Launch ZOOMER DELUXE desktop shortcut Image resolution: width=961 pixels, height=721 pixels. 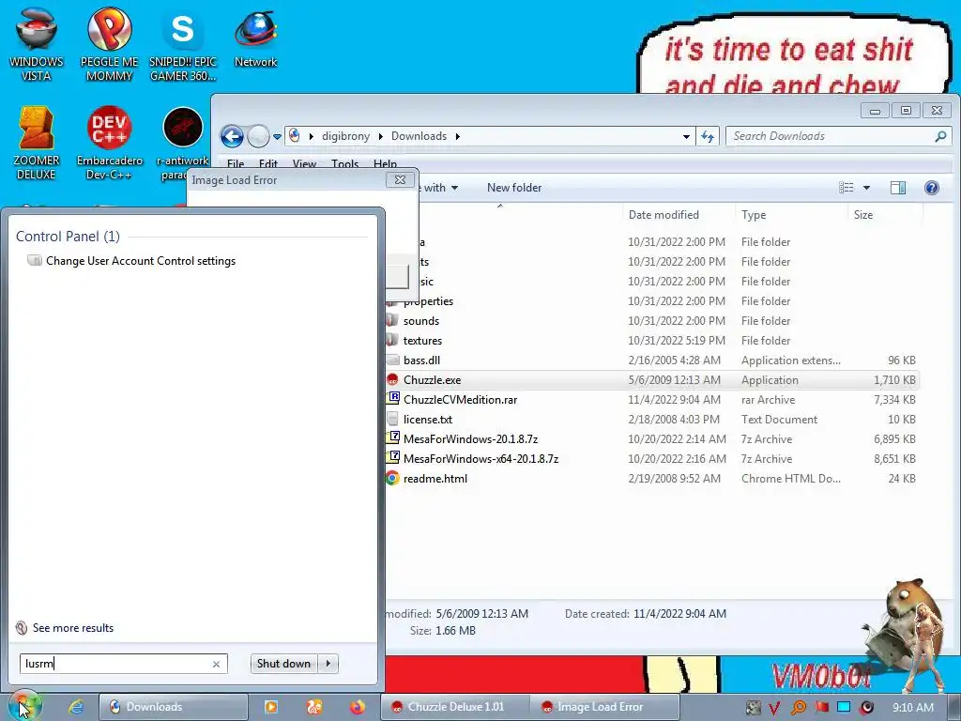pyautogui.click(x=37, y=144)
